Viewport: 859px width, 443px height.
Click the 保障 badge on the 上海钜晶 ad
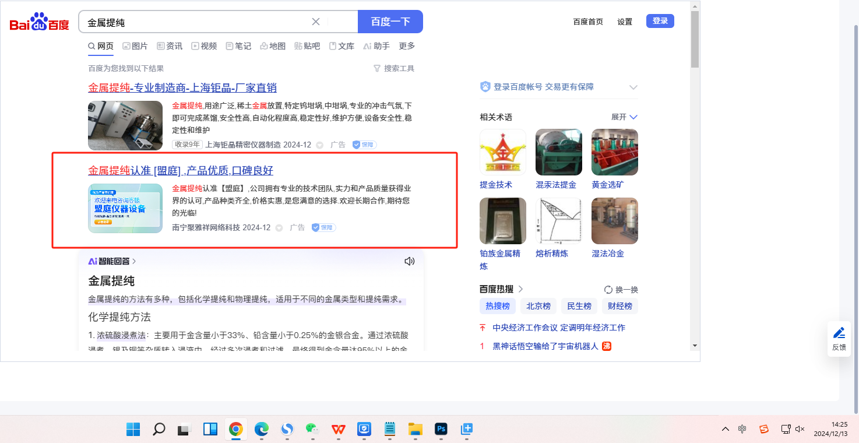click(364, 145)
